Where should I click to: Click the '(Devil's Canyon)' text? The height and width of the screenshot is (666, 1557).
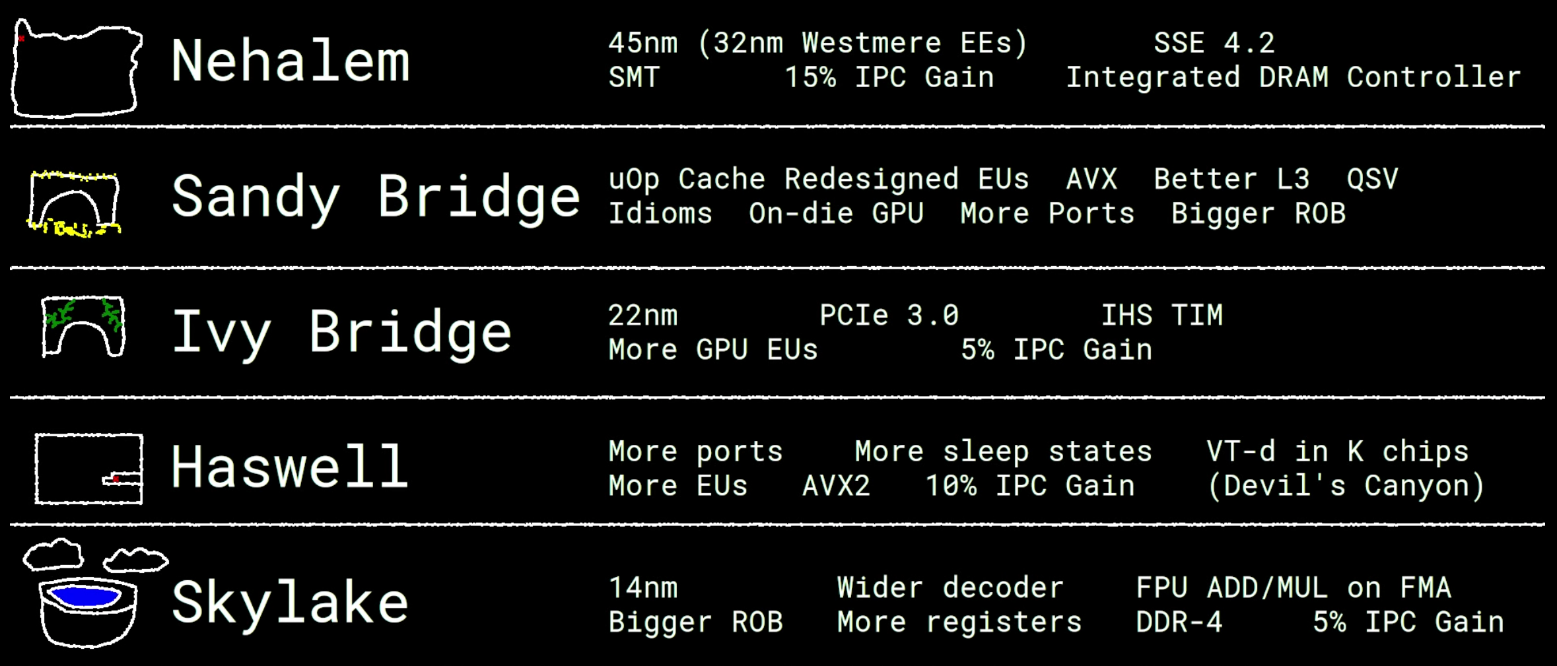1346,486
